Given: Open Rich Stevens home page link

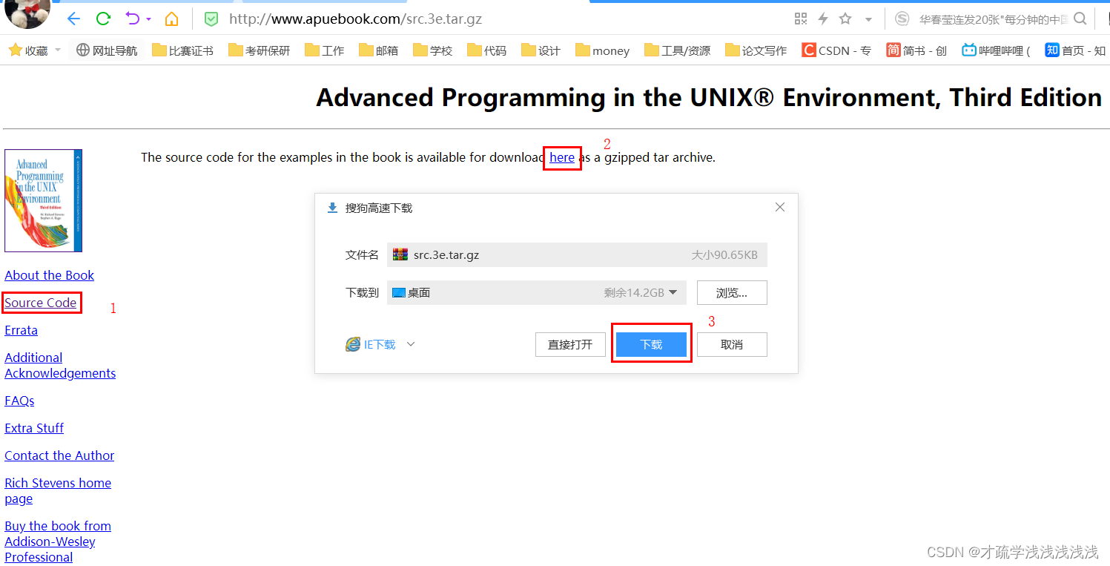Looking at the screenshot, I should point(58,490).
